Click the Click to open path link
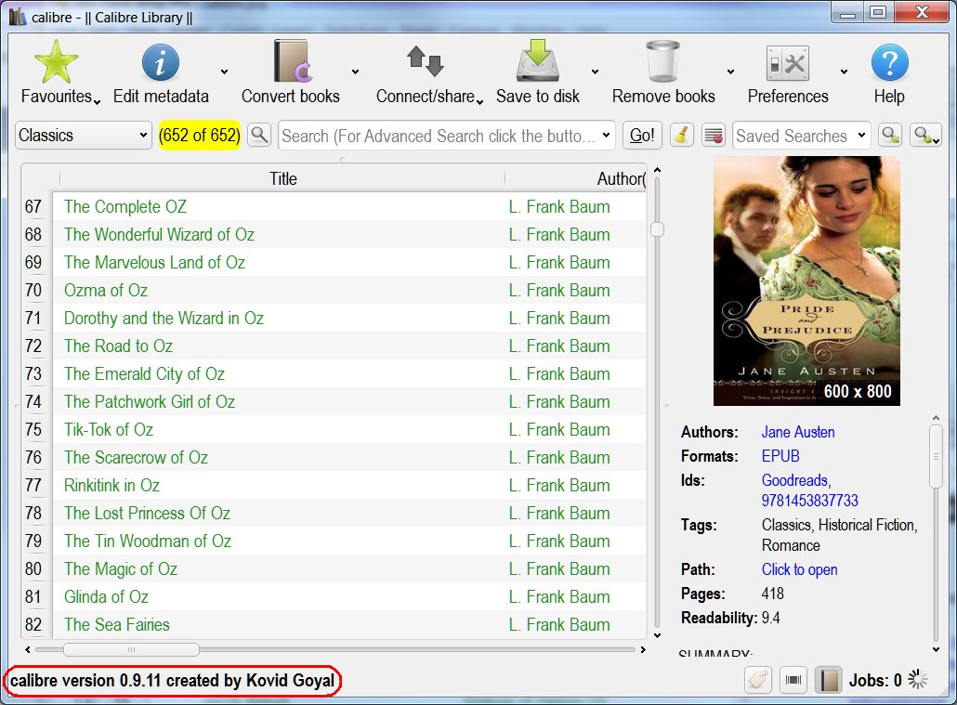This screenshot has width=957, height=705. tap(799, 569)
